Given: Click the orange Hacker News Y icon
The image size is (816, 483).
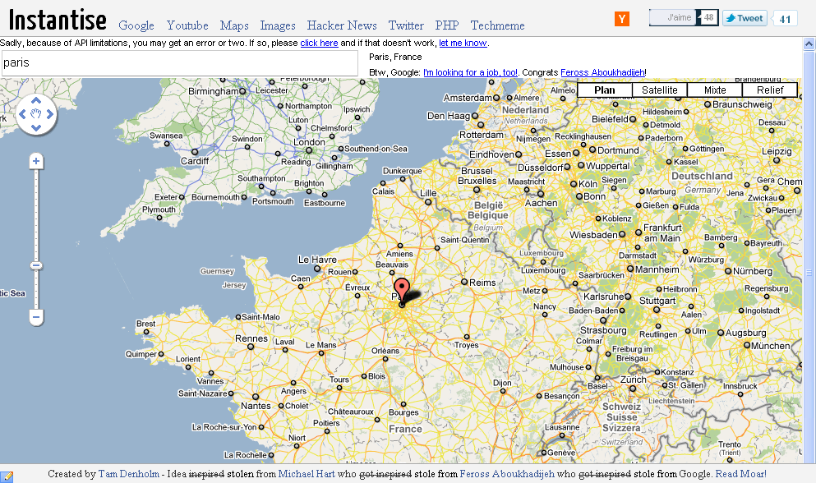Looking at the screenshot, I should coord(622,19).
